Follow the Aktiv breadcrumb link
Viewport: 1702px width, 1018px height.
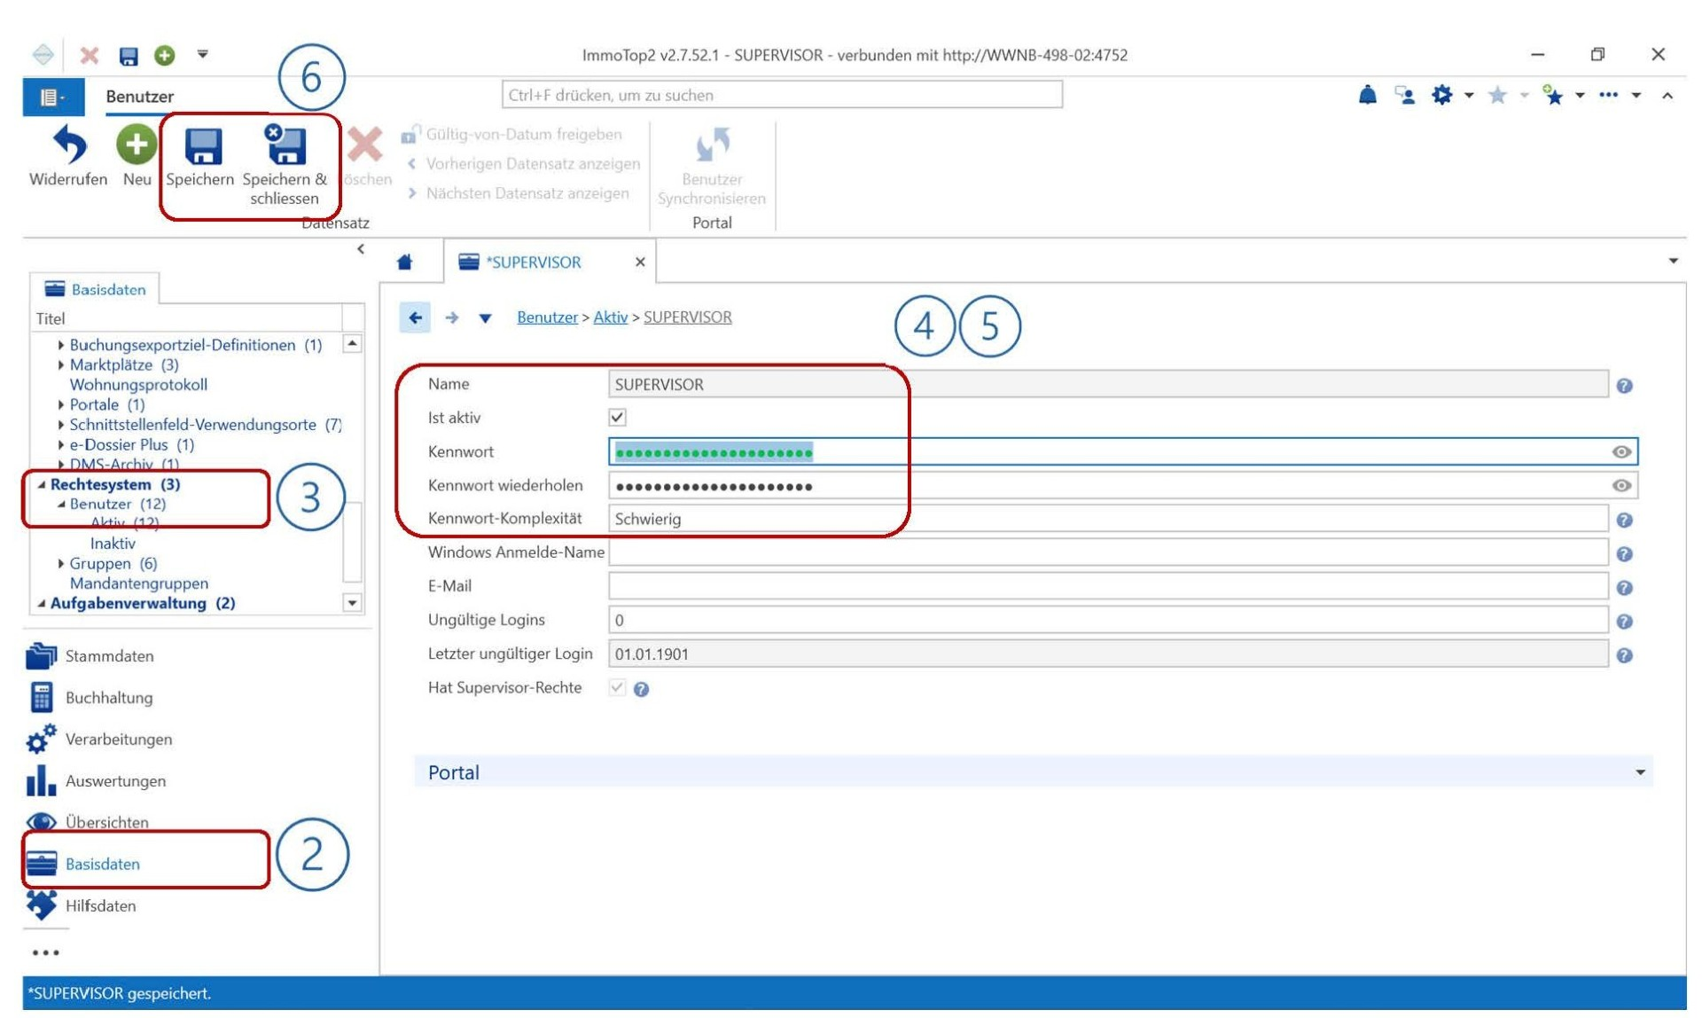(x=610, y=317)
